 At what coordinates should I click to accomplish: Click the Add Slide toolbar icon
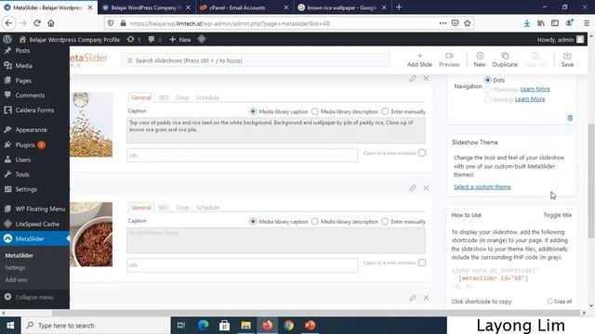point(419,59)
